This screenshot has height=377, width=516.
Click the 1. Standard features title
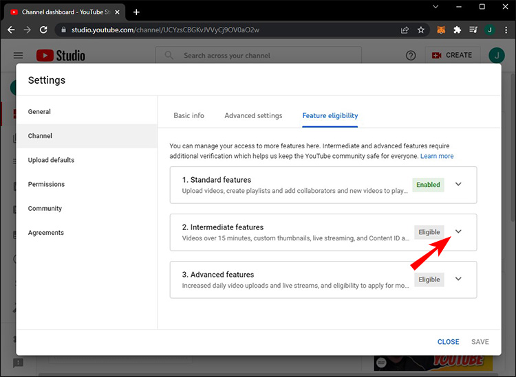217,180
